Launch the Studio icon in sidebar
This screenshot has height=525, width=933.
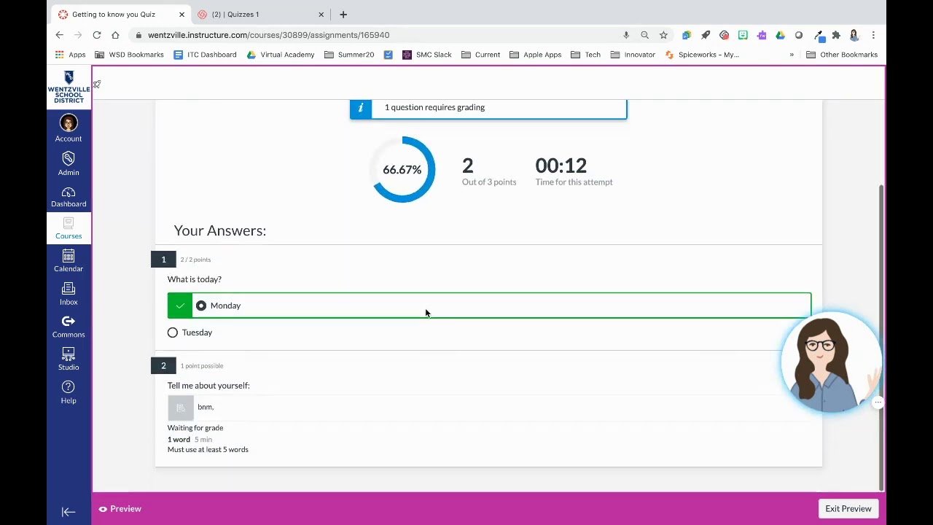[x=69, y=354]
